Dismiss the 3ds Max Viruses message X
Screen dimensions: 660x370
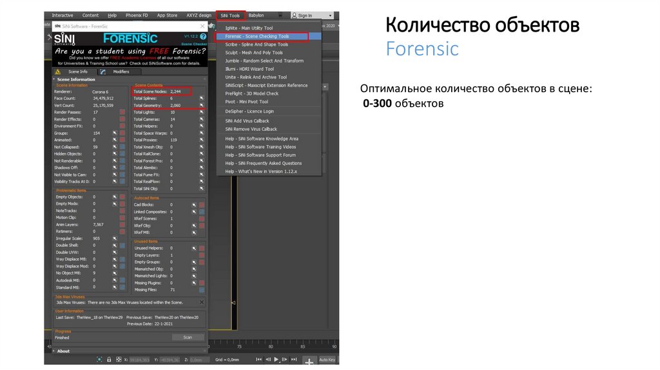pyautogui.click(x=202, y=302)
